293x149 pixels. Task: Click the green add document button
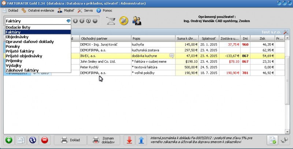click(x=9, y=140)
